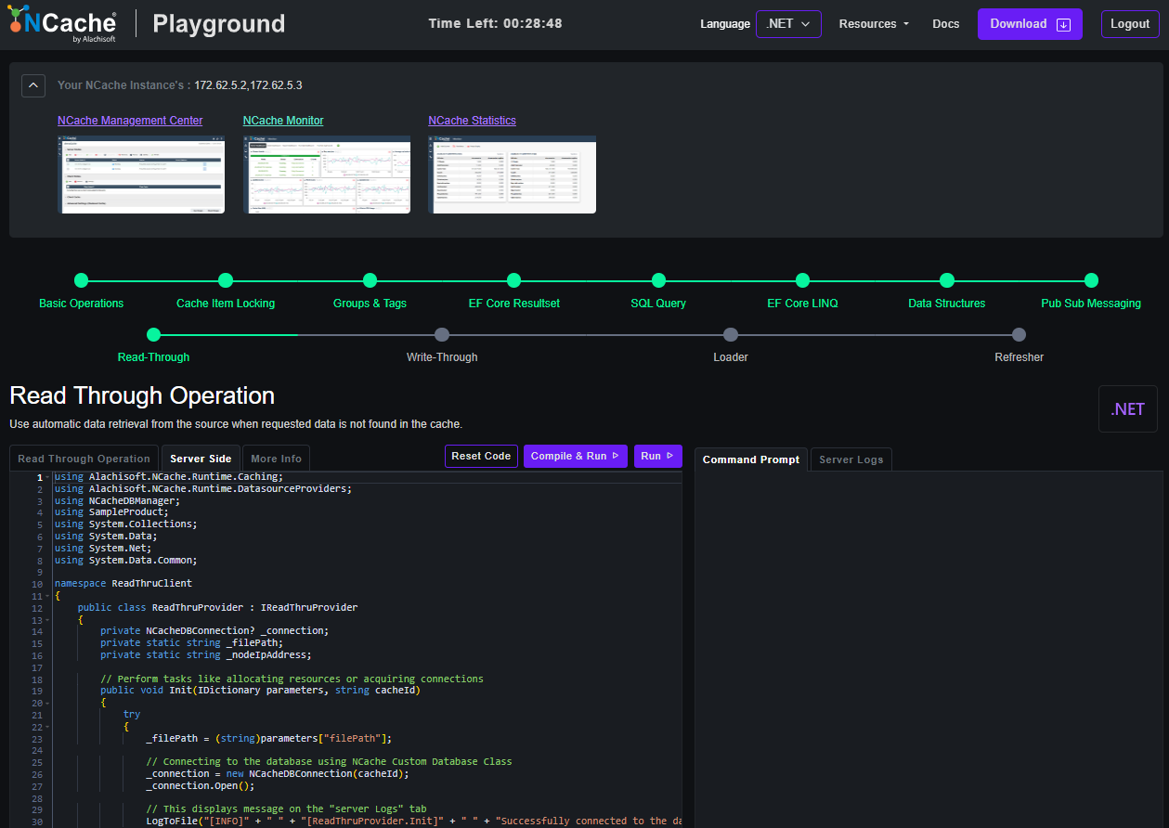The image size is (1169, 828).
Task: Click the Time Left countdown
Action: pyautogui.click(x=495, y=23)
